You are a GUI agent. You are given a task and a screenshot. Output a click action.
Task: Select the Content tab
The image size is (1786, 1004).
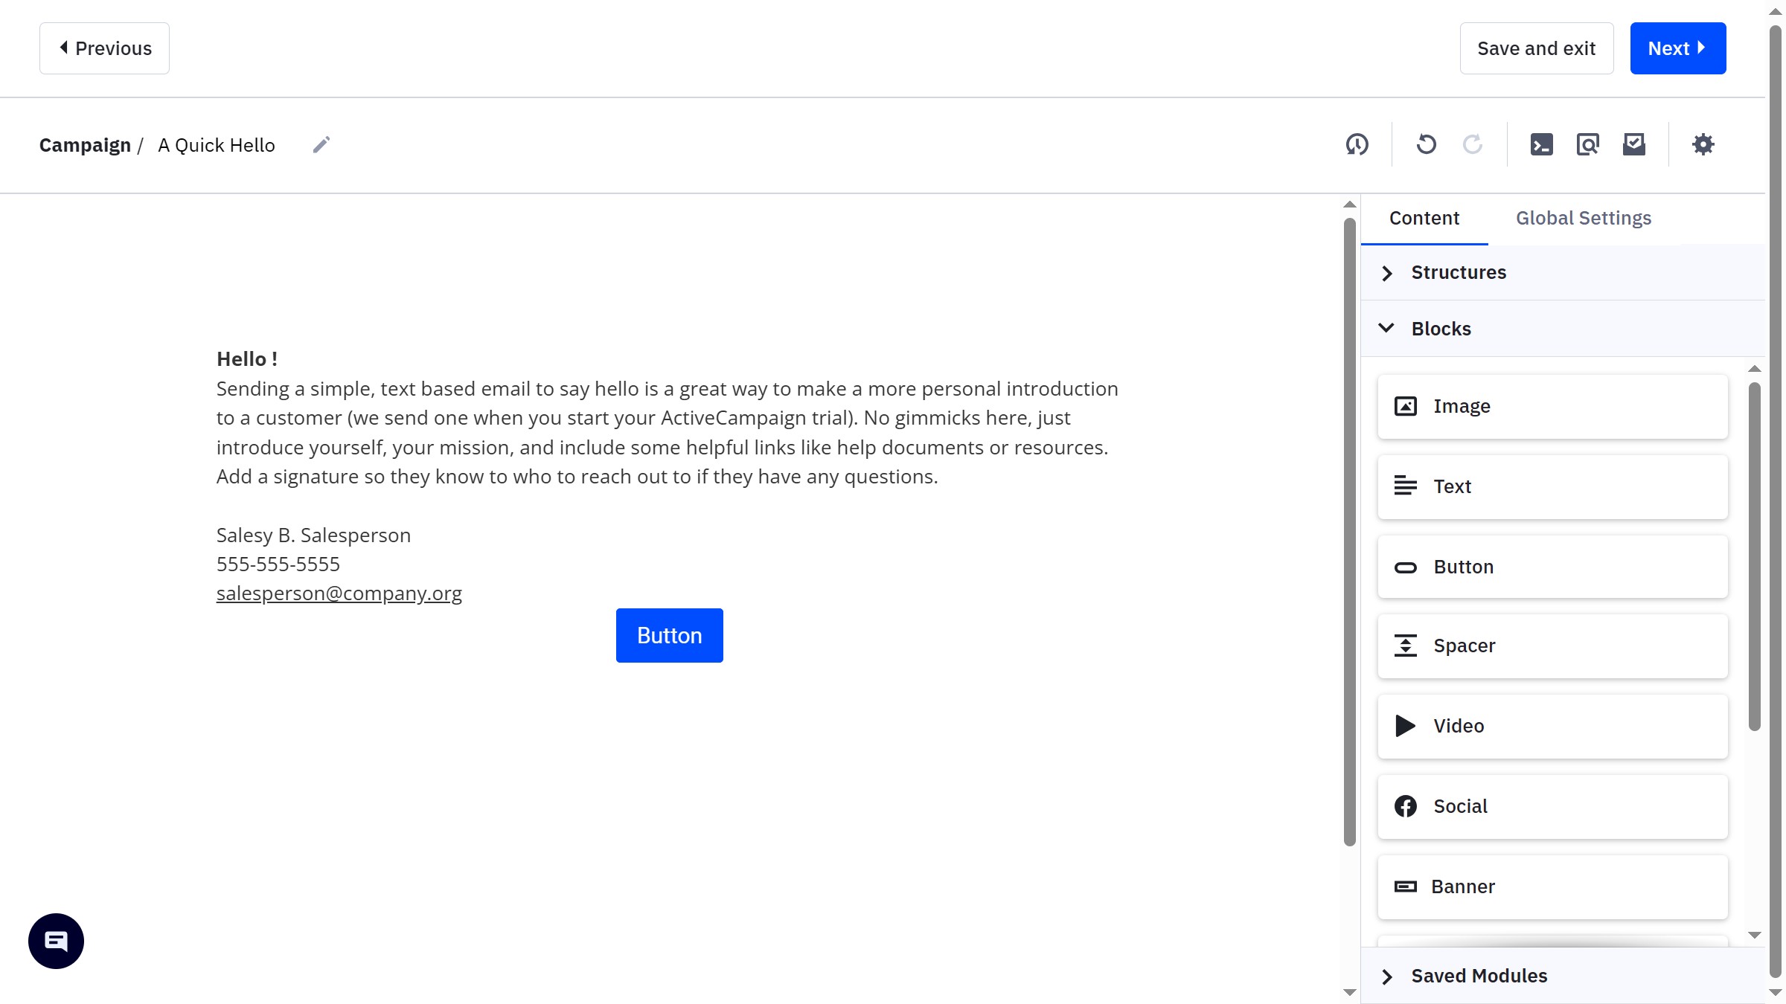pyautogui.click(x=1424, y=218)
